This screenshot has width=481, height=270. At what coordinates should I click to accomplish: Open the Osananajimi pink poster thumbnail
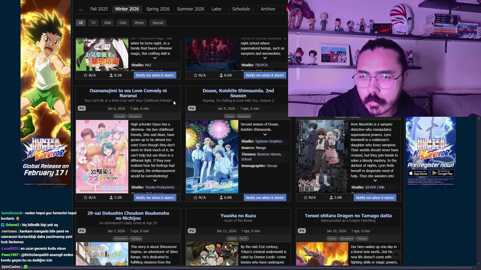[x=102, y=156]
